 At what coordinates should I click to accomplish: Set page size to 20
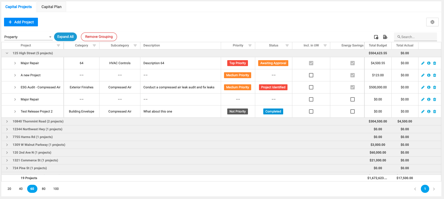coord(9,189)
